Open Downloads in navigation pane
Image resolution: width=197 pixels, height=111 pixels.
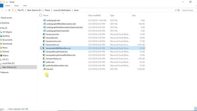click(7, 44)
